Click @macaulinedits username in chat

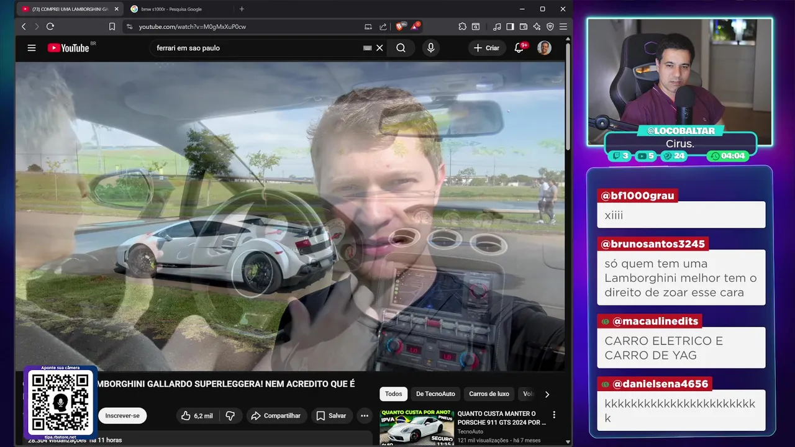(x=655, y=321)
